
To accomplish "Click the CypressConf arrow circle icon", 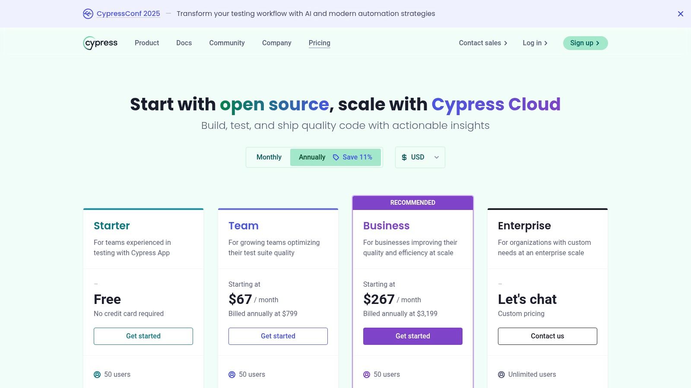I will tap(88, 14).
